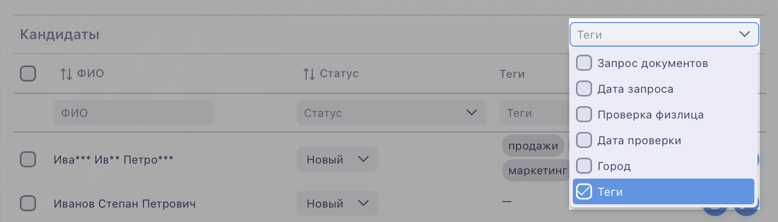Click the ФИО filter input field

[x=134, y=113]
